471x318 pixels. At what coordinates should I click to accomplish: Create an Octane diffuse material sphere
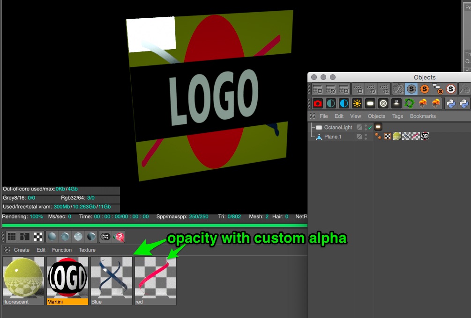[52, 237]
